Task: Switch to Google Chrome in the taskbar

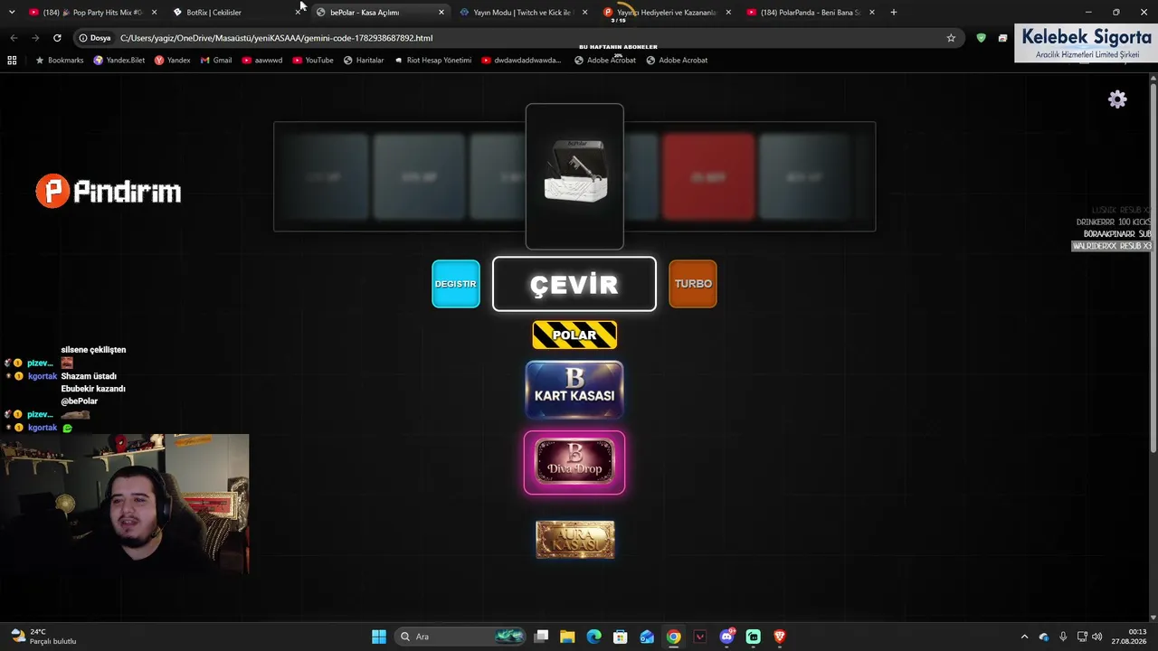Action: tap(673, 637)
